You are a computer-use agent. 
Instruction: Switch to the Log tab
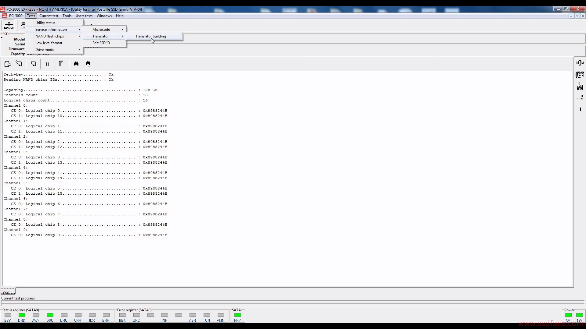pyautogui.click(x=8, y=292)
